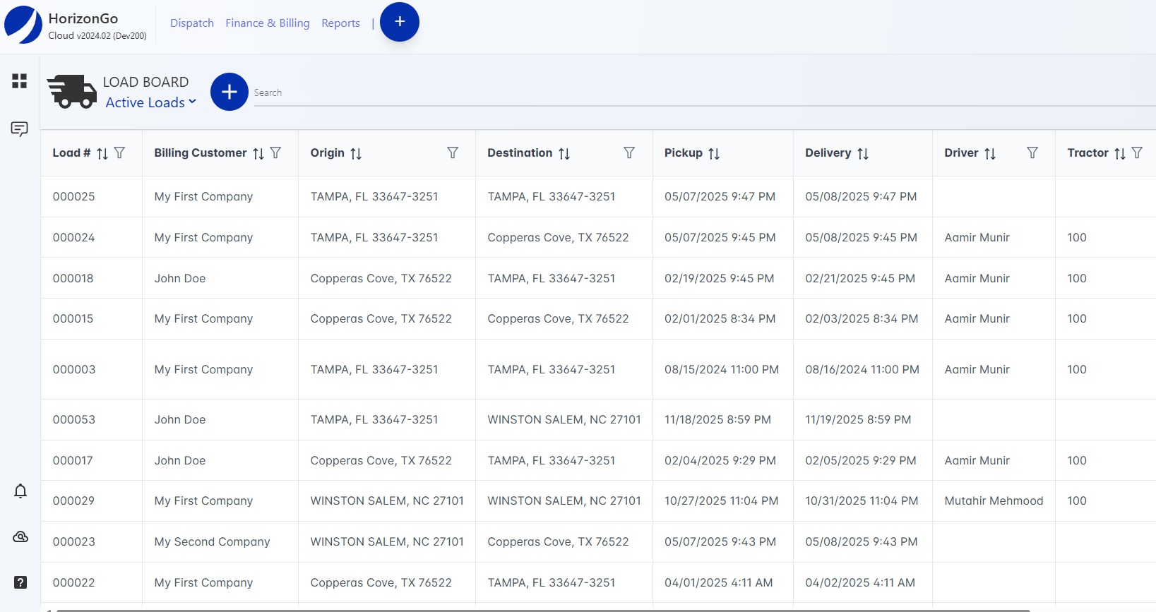This screenshot has height=612, width=1156.
Task: Focus the load board Search field
Action: [636, 93]
